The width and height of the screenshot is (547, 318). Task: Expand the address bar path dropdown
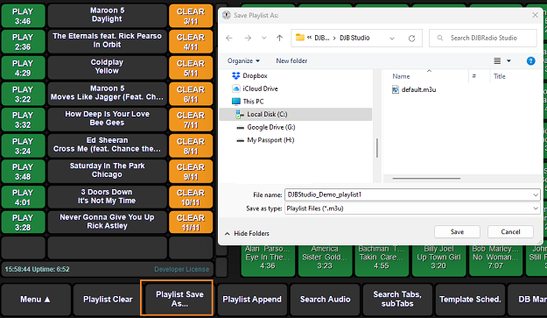pos(392,38)
